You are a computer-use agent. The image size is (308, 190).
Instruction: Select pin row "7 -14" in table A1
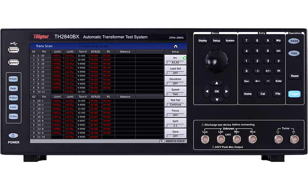click(x=97, y=80)
